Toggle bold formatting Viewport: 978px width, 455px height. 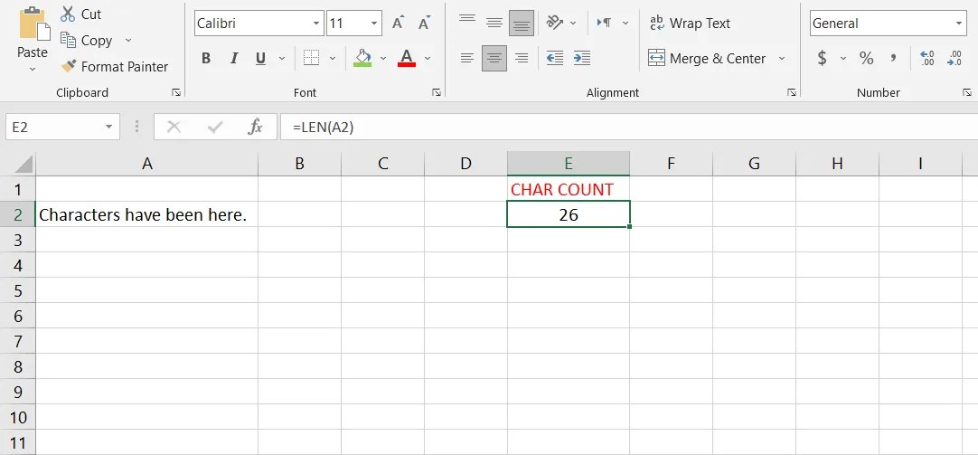[206, 59]
